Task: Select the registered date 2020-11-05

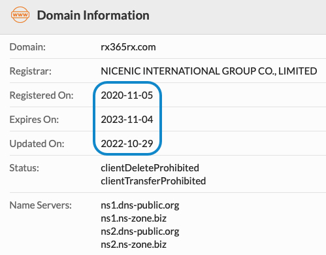Action: tap(127, 95)
